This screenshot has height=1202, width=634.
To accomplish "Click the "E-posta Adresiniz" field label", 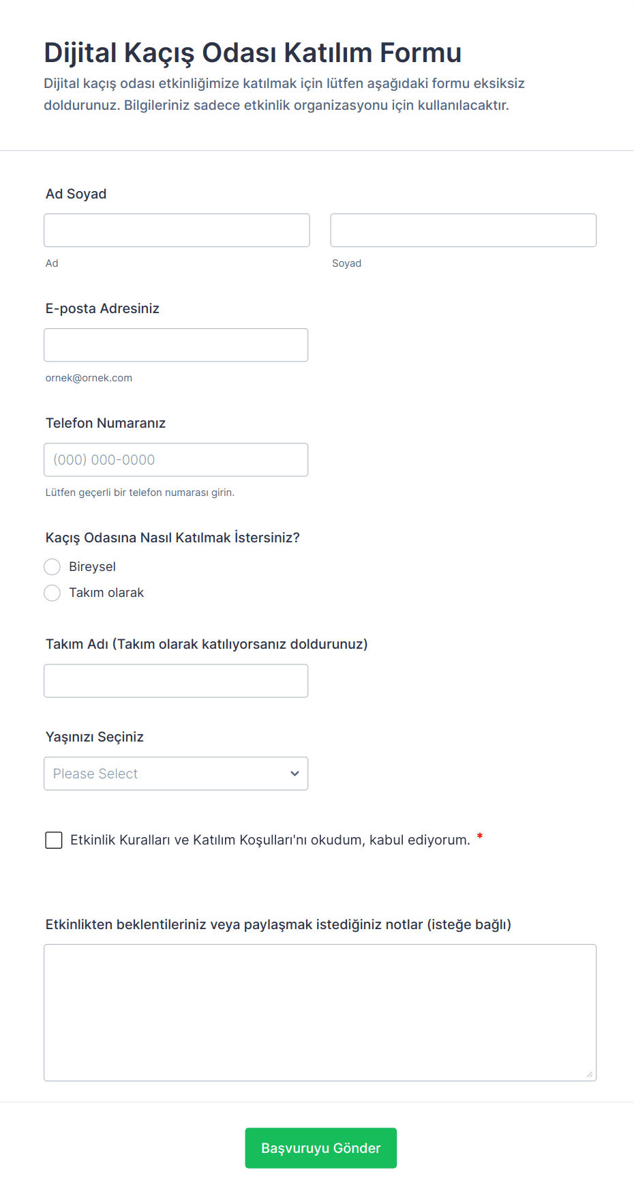I will (x=102, y=308).
